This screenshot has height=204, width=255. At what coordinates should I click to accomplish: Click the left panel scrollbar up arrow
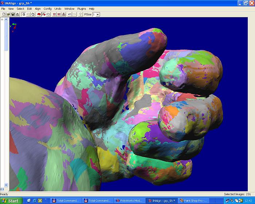[x=6, y=20]
